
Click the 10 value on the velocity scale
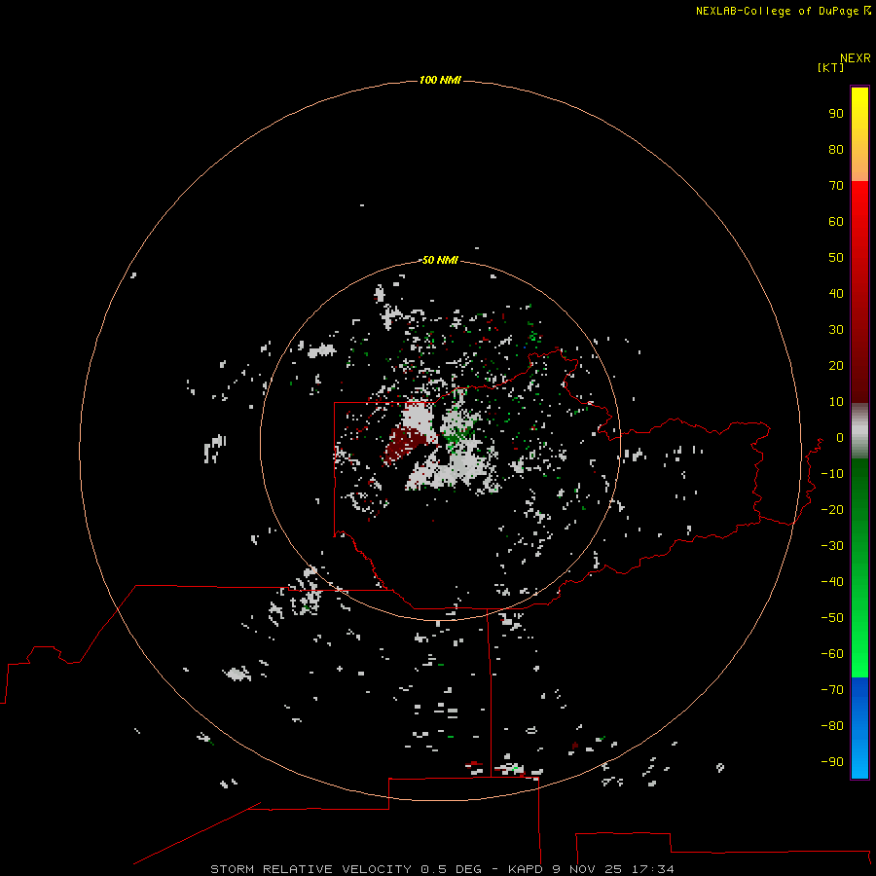[x=836, y=402]
